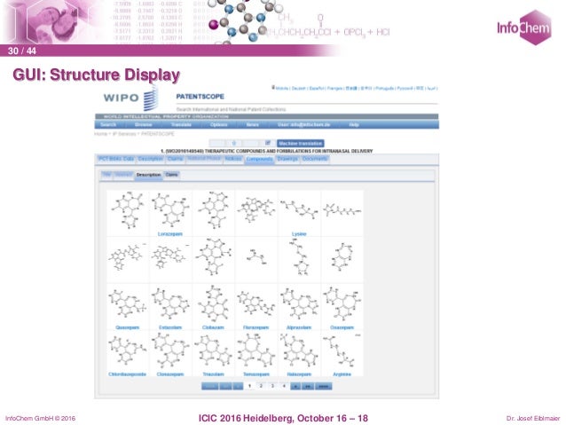Select the Description sub-tab under Compounds
The height and width of the screenshot is (425, 566).
click(148, 175)
